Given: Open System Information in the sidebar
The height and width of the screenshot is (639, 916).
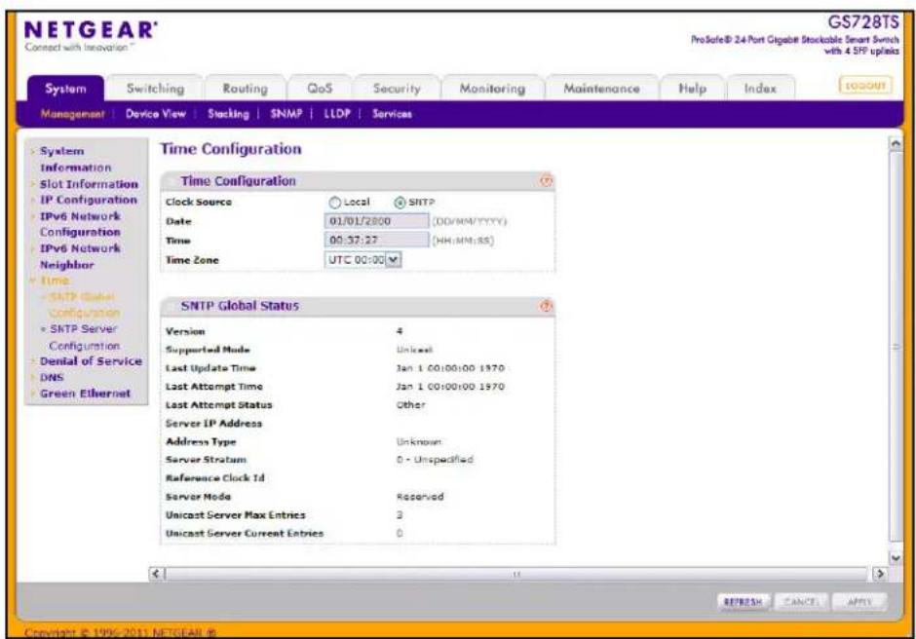Looking at the screenshot, I should coord(75,160).
